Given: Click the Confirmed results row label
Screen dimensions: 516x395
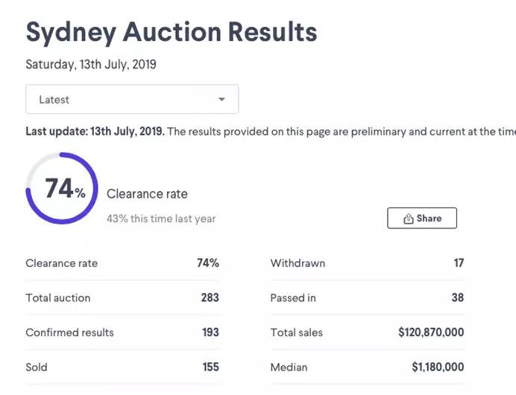Looking at the screenshot, I should tap(70, 333).
